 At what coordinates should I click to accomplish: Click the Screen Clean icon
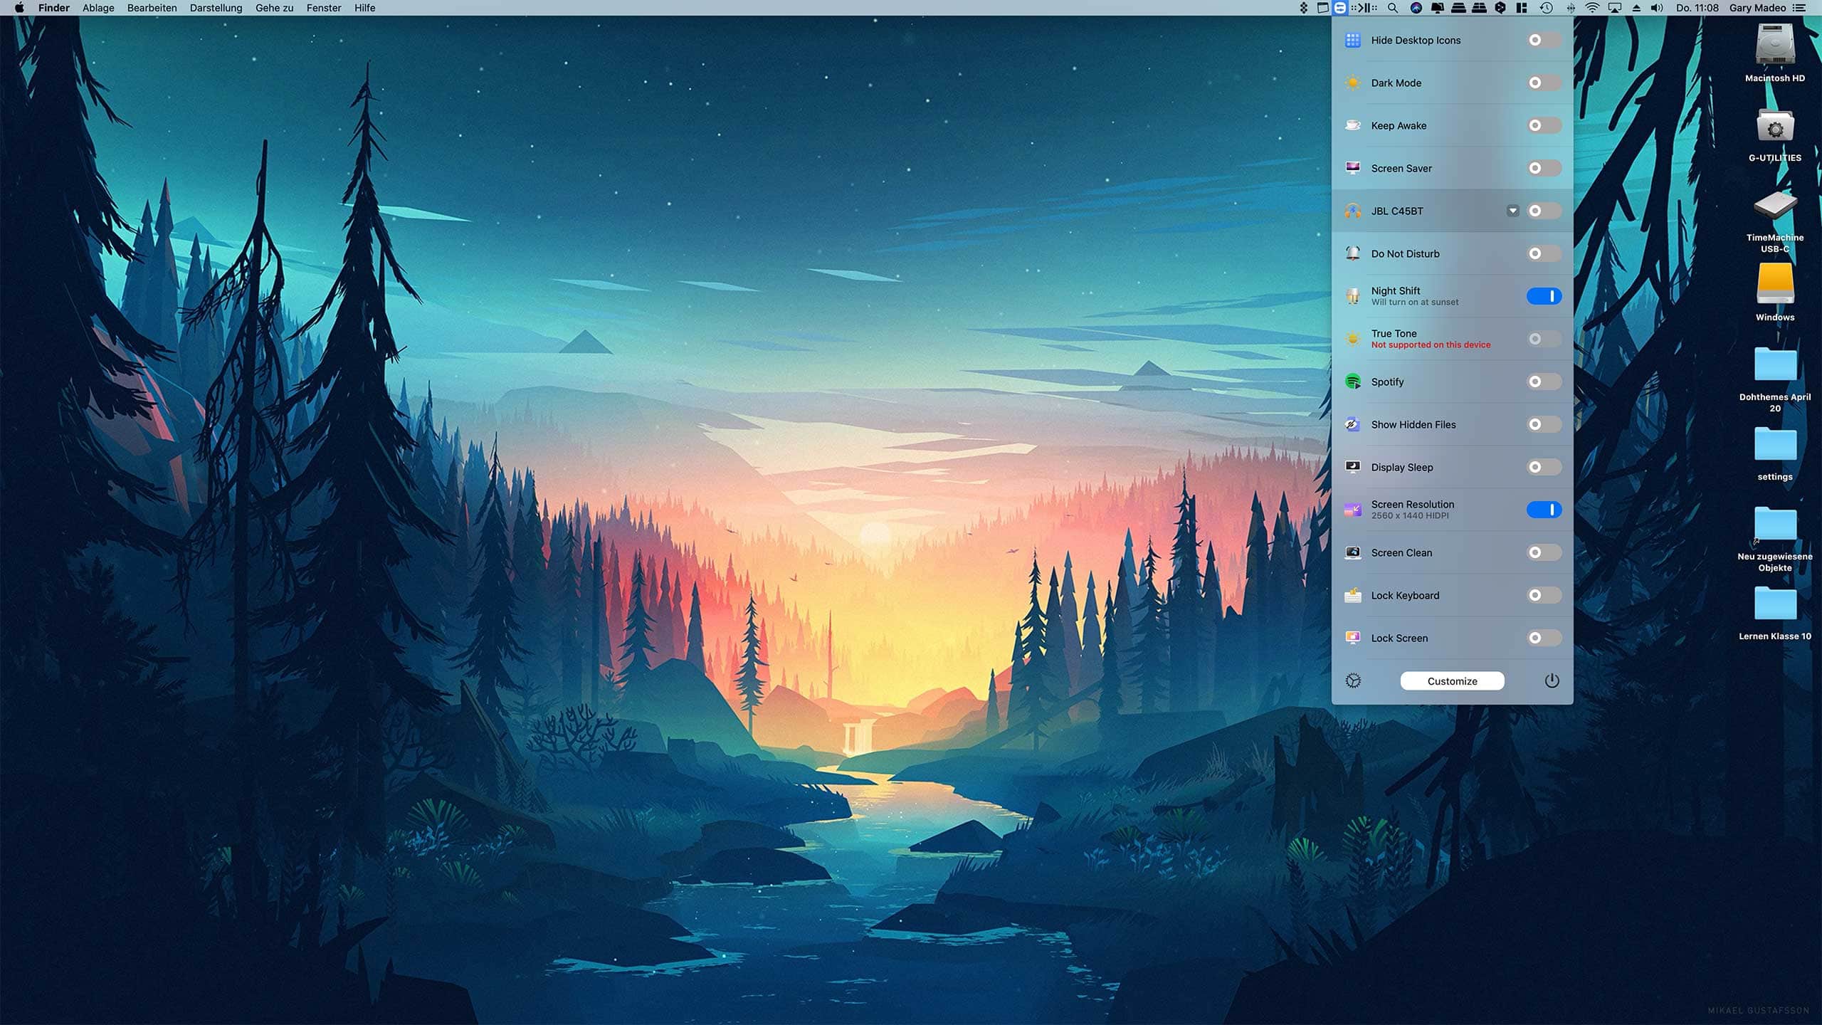click(x=1352, y=552)
